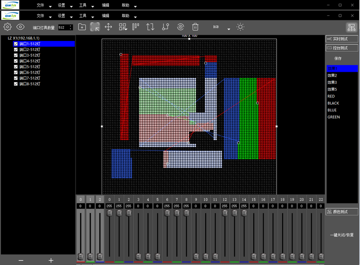Screen dimensions: 360x265
Task: Select 效果1 in the effects list
Action: (x=342, y=69)
